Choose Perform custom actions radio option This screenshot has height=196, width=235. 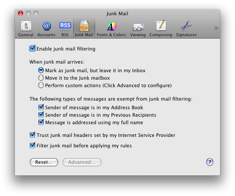tap(41, 85)
